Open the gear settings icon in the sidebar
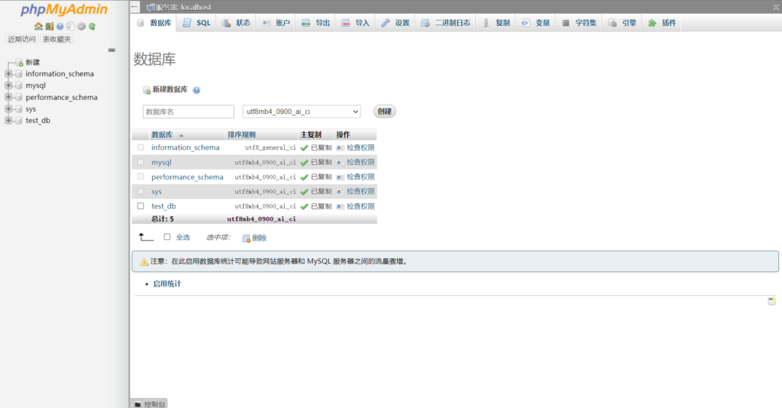Screen dimensions: 782x408 pyautogui.click(x=81, y=26)
